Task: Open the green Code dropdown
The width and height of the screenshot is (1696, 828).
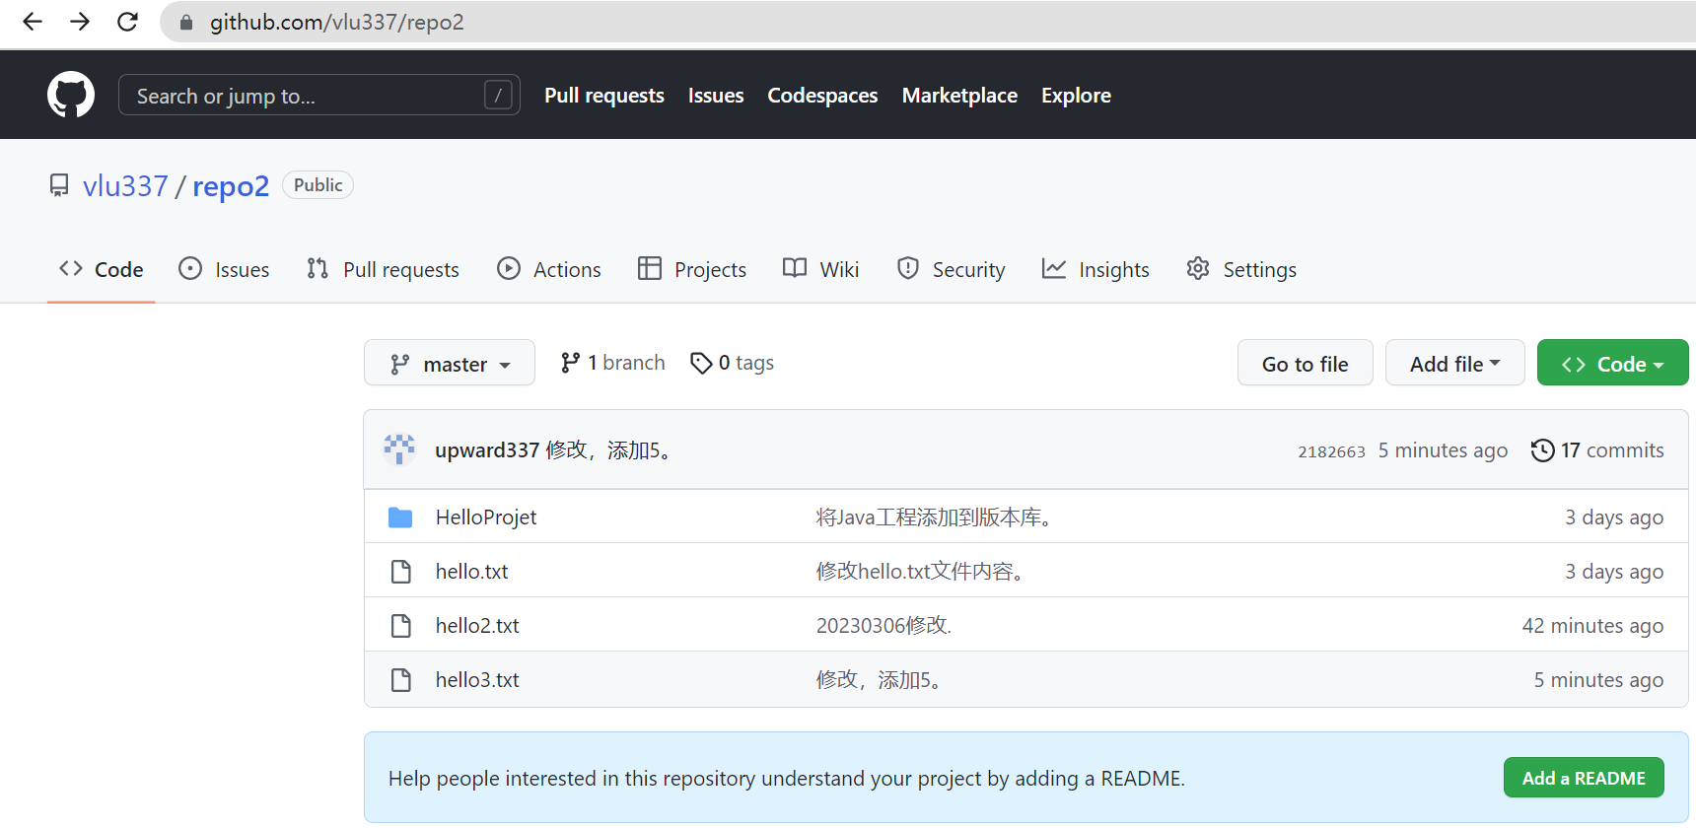Action: [1613, 363]
